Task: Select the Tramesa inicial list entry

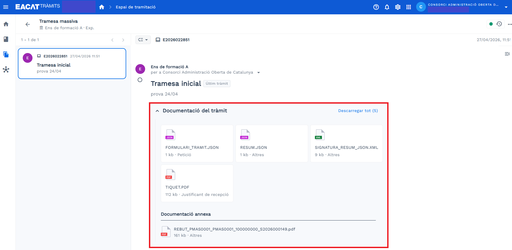Action: (72, 64)
